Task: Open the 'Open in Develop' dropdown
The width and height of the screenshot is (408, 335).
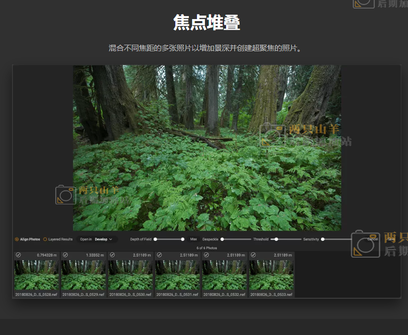Action: coord(99,239)
